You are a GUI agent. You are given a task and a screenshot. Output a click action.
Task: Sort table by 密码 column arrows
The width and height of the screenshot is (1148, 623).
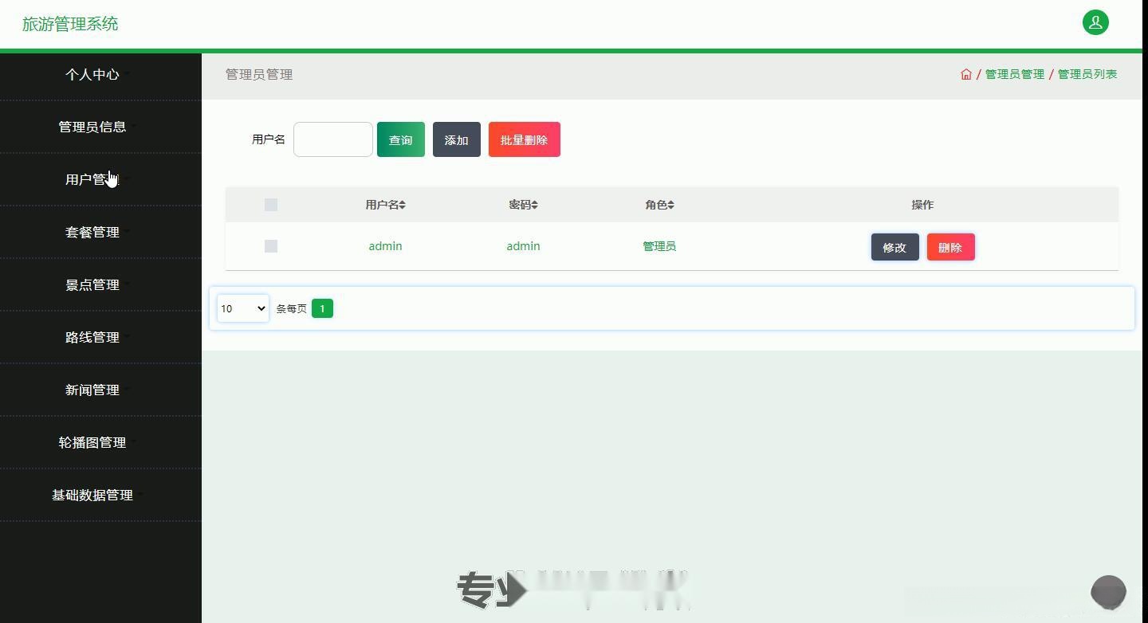point(534,205)
